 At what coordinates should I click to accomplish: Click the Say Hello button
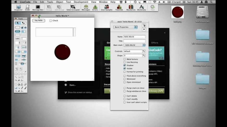click(39, 20)
